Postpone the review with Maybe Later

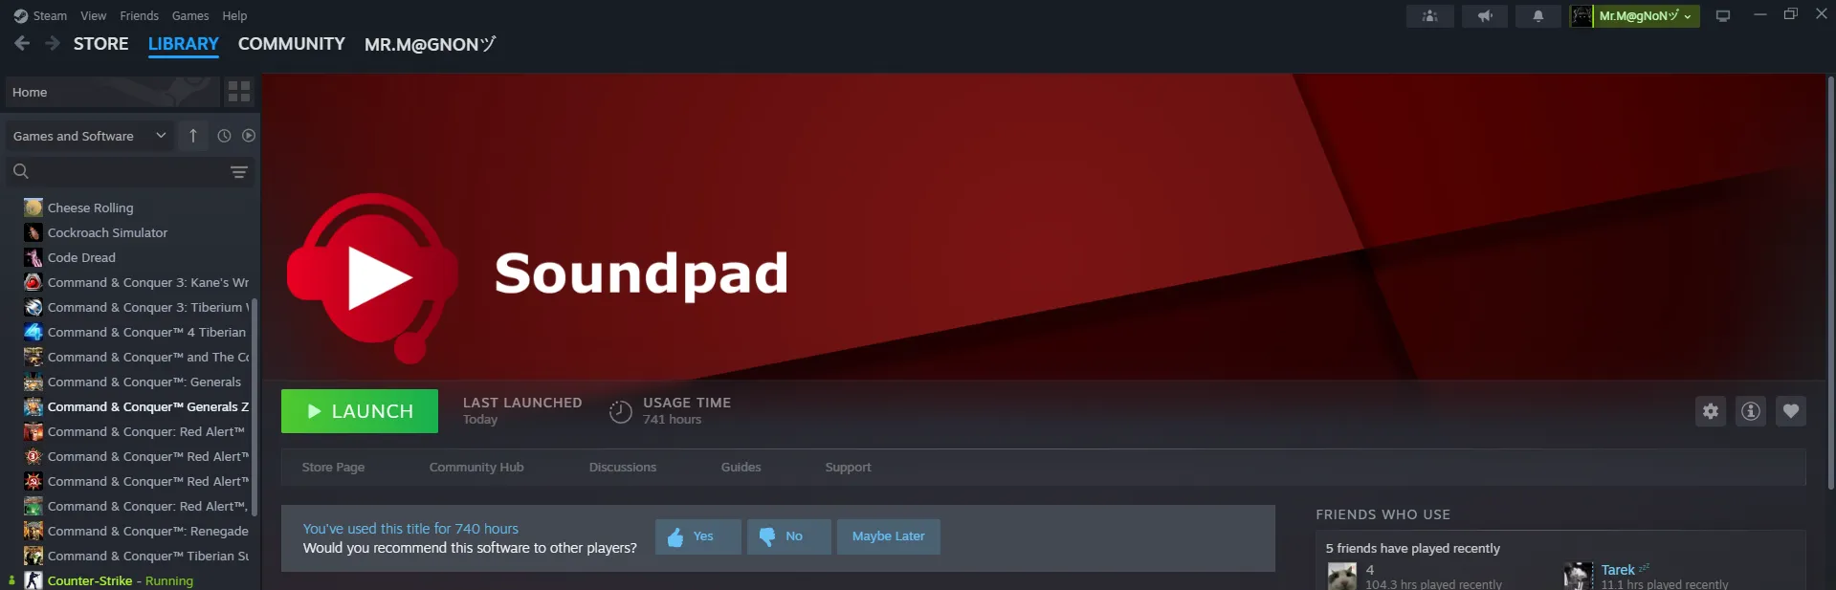coord(889,536)
